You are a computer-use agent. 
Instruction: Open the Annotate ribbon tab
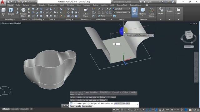coord(70,5)
